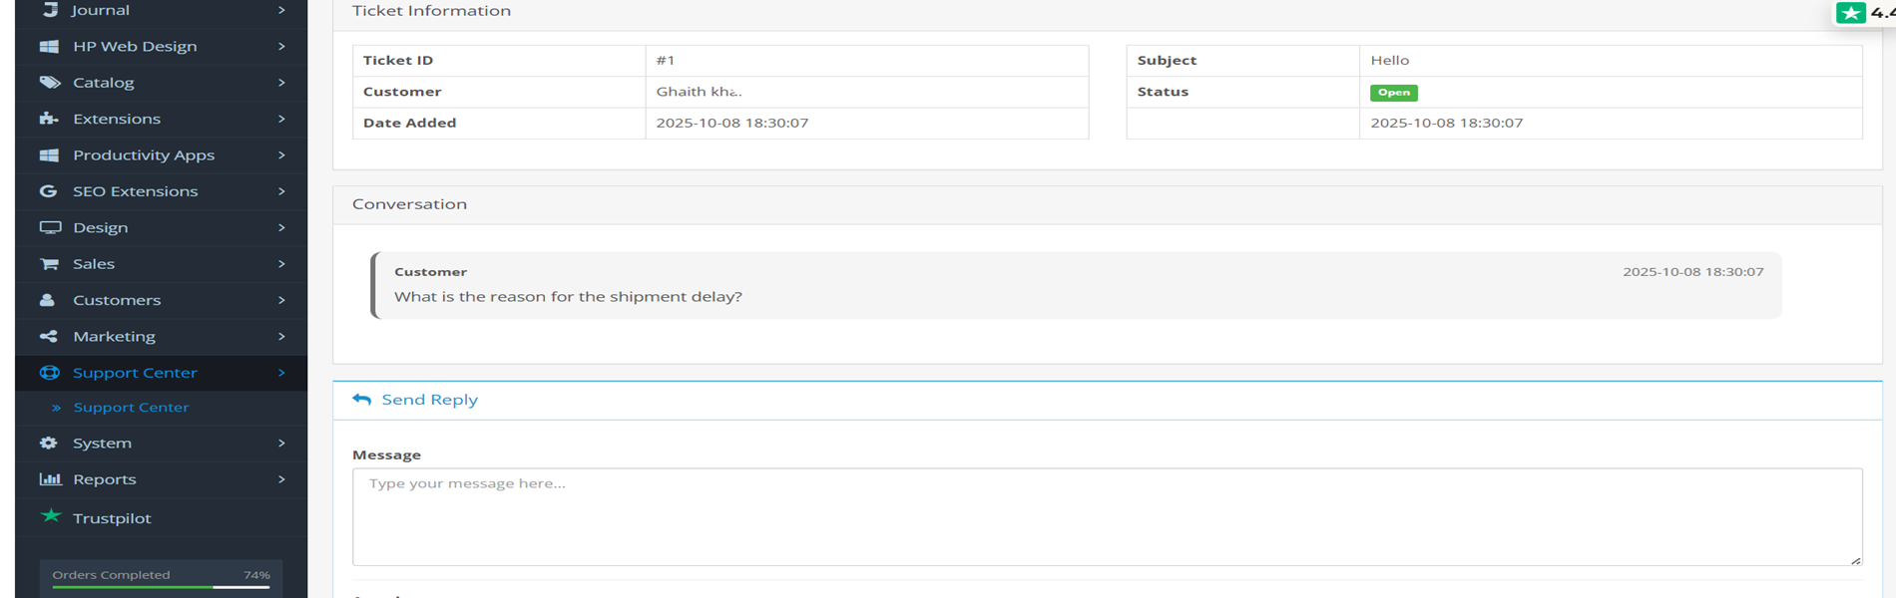Expand the HP Web Design chevron
This screenshot has width=1896, height=598.
[281, 47]
